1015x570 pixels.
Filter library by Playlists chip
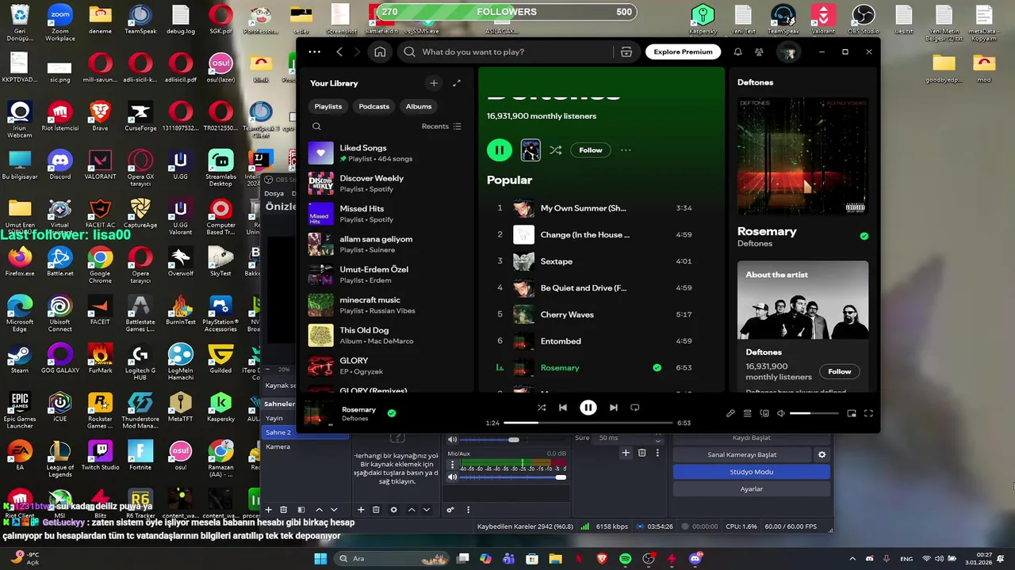pyautogui.click(x=328, y=106)
